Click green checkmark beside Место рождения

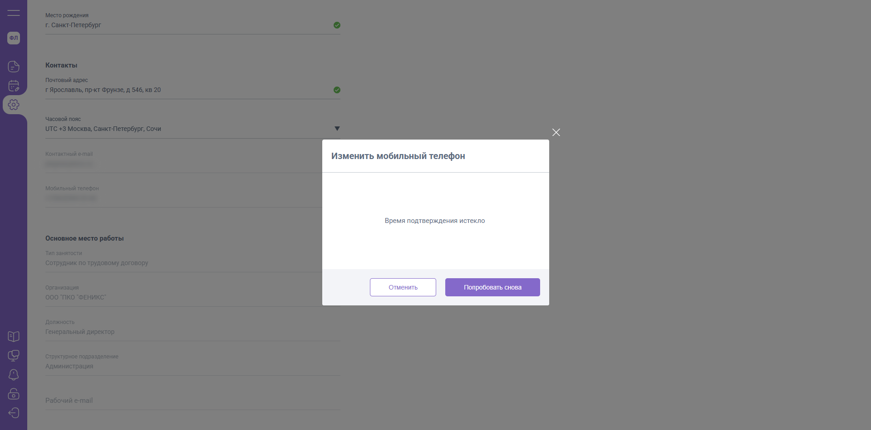[x=337, y=25]
